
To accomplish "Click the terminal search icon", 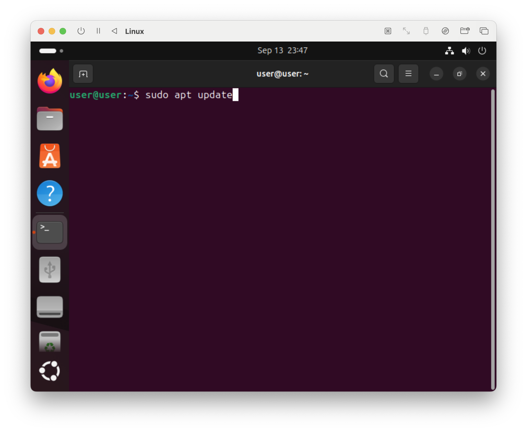I will point(384,74).
